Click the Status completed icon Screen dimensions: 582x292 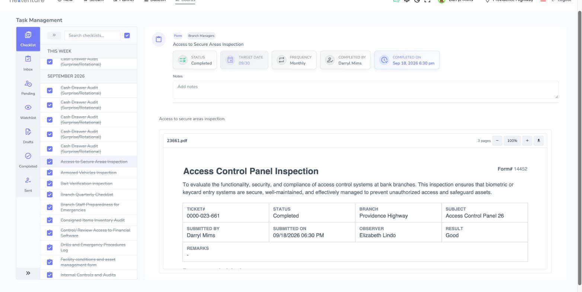(182, 60)
